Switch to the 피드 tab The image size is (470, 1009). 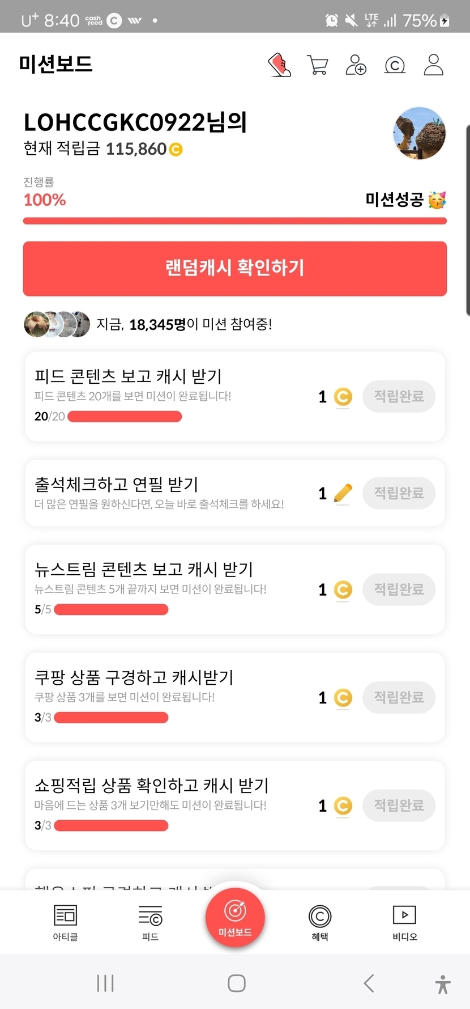(x=150, y=922)
